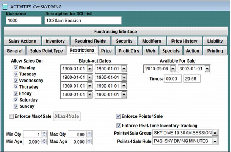Screen dimensions: 231x152
Task: Open third row black-out end date dropdown
Action: pos(124,86)
